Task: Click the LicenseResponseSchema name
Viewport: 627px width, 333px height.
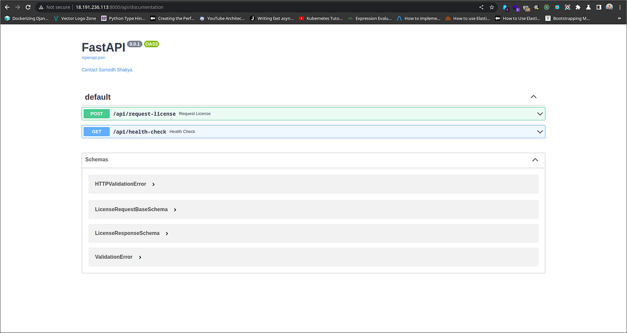Action: tap(127, 234)
